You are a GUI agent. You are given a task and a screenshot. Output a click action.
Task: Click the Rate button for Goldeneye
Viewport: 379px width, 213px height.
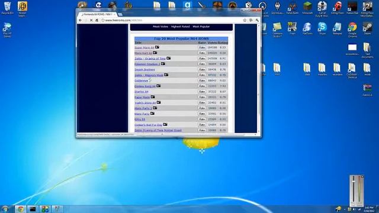pyautogui.click(x=202, y=80)
